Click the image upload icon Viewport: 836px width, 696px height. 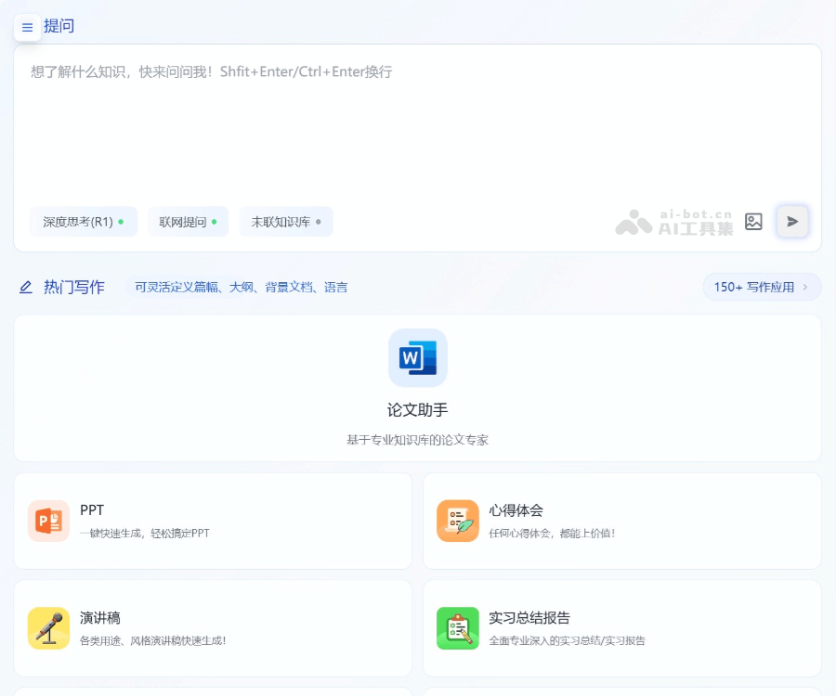[753, 222]
